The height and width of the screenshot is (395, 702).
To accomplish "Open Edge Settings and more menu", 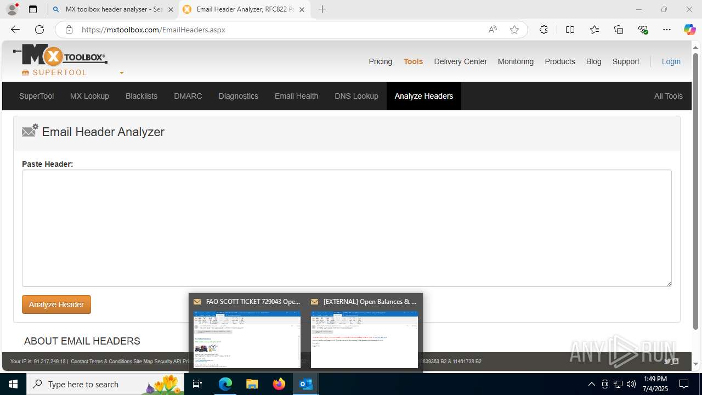I will click(x=667, y=30).
